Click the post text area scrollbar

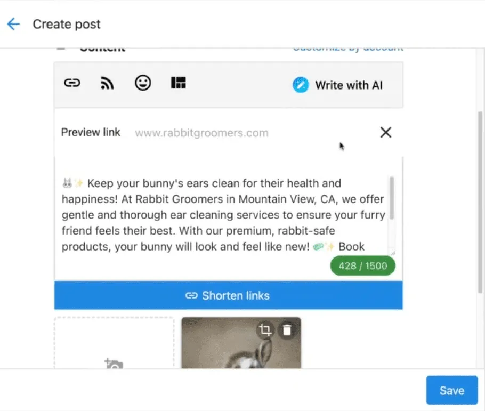pyautogui.click(x=392, y=198)
